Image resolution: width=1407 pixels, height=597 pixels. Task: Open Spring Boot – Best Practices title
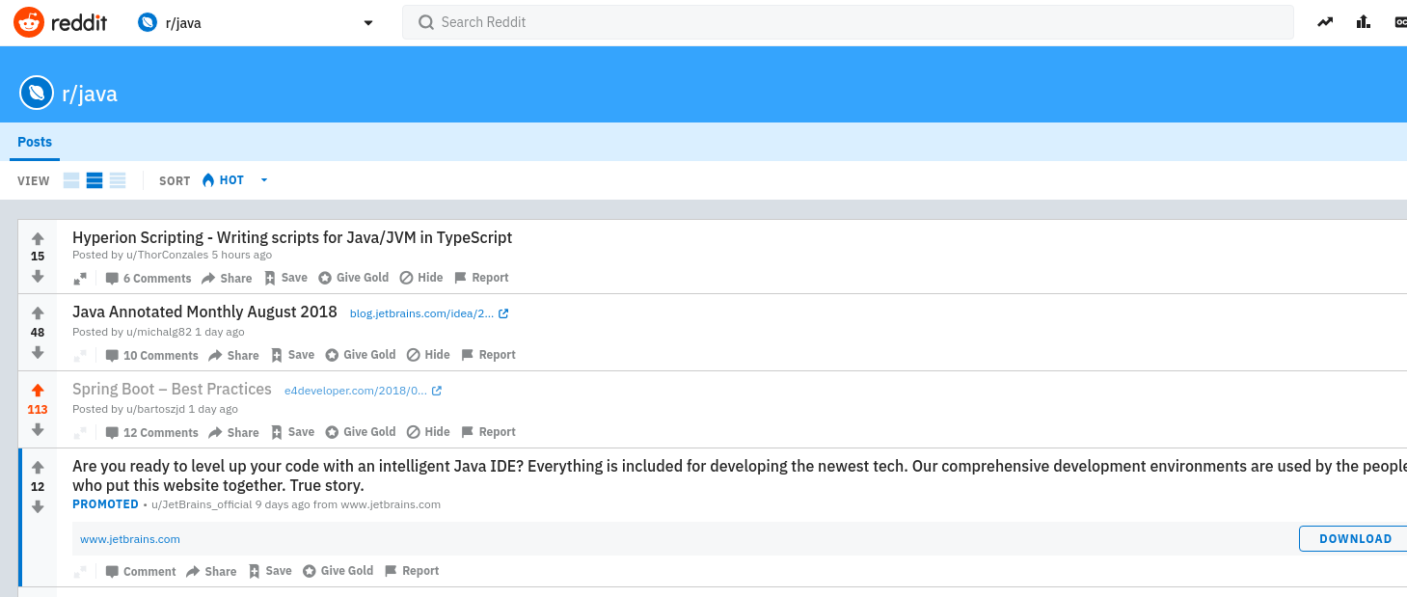[x=172, y=389]
